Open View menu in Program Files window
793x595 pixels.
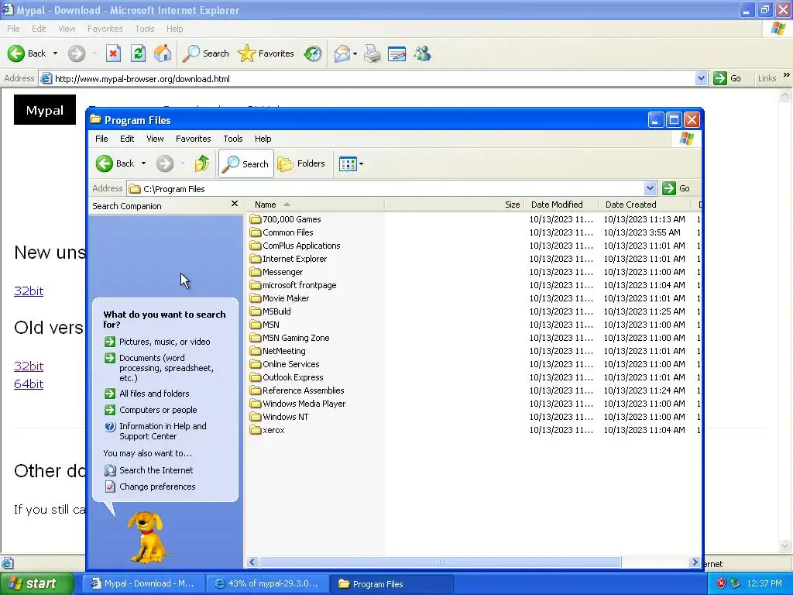coord(155,139)
